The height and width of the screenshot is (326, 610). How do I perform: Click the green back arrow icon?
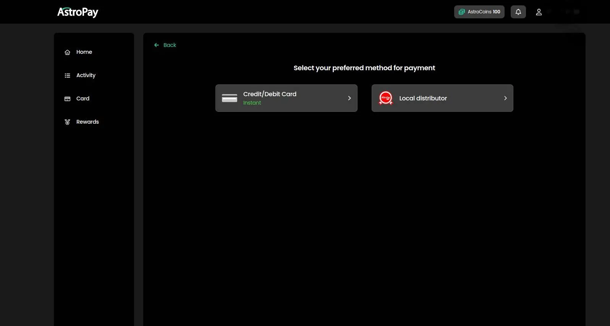tap(157, 45)
